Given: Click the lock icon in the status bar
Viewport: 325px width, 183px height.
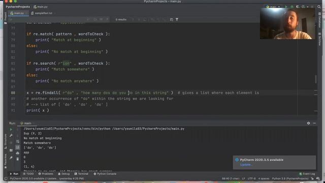Looking at the screenshot, I should point(312,178).
